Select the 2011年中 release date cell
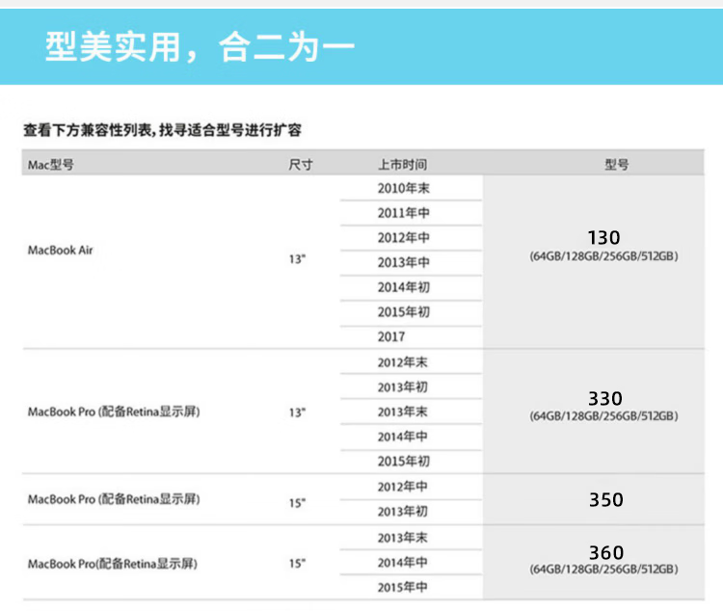 pyautogui.click(x=403, y=213)
